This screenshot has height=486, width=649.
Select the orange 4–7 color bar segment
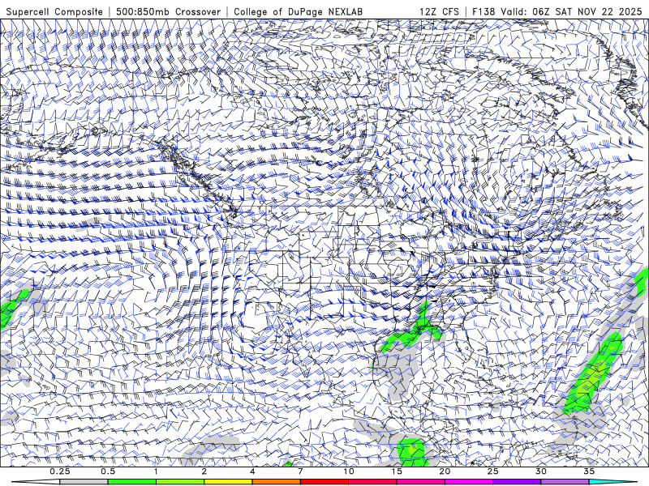[x=276, y=482]
